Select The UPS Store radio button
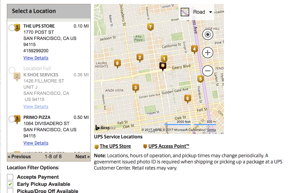 point(12,28)
